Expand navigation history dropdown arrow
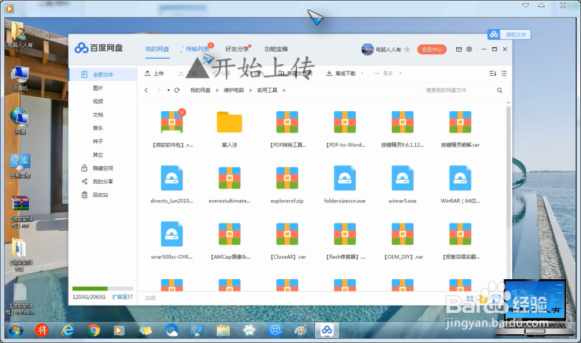 (168, 90)
